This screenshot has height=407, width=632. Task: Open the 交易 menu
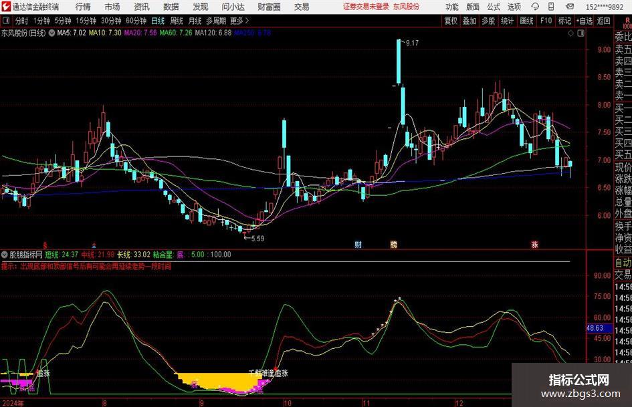(302, 7)
